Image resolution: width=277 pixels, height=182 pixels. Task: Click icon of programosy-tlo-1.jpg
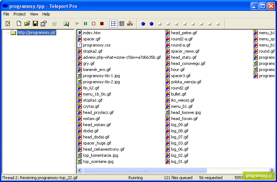[80, 76]
